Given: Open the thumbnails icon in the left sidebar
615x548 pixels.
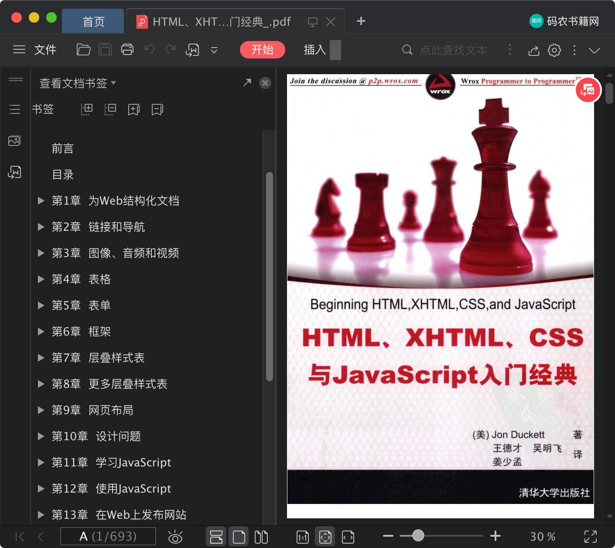Looking at the screenshot, I should [x=14, y=140].
